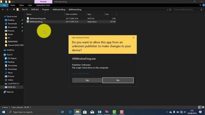Open the REMAINING folder in sidebar
The image size is (205, 115).
(x=13, y=42)
